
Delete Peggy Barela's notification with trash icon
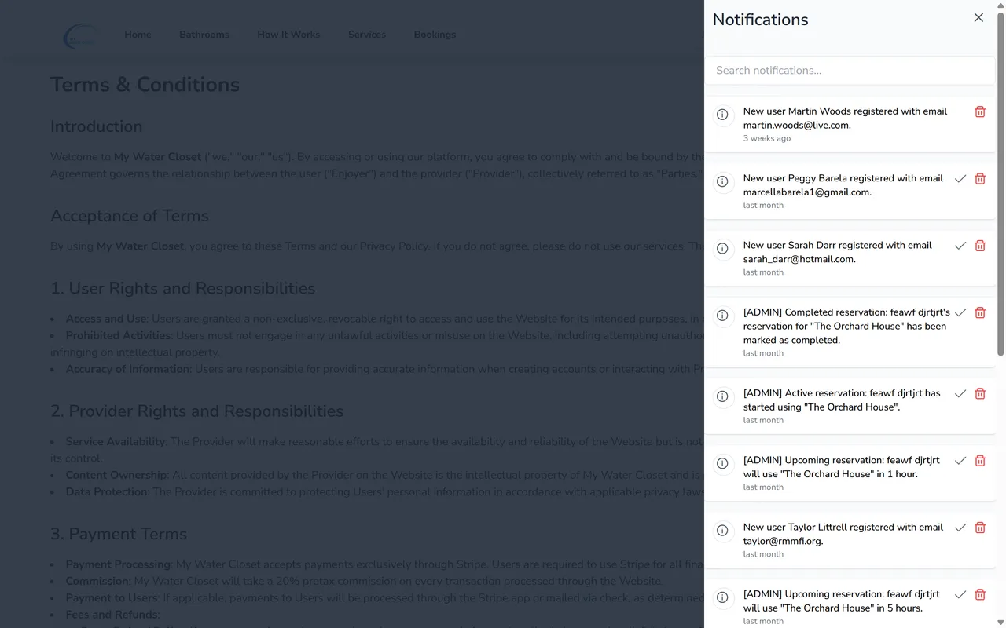tap(979, 179)
